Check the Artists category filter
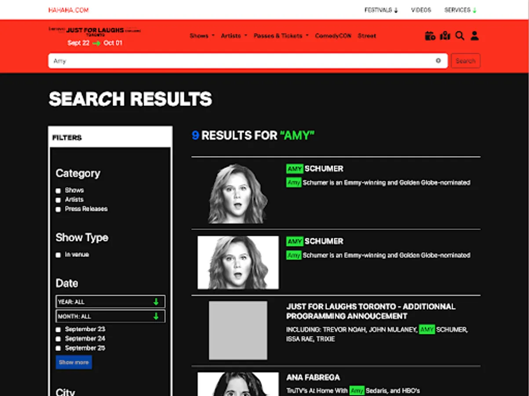 click(x=58, y=200)
